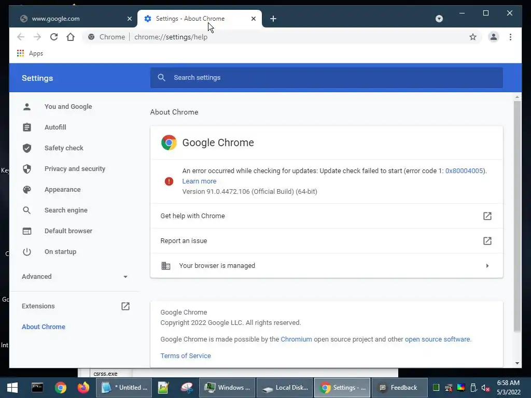
Task: Open Get help with Chrome launch icon
Action: click(487, 216)
